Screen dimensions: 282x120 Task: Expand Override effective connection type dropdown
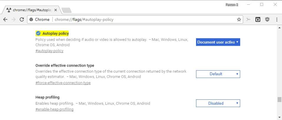pos(218,74)
